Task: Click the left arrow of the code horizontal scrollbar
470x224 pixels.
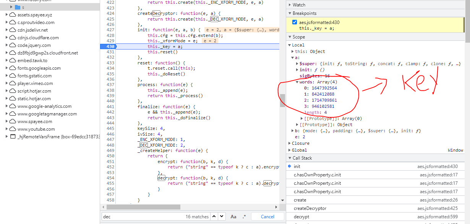Action: tap(104, 207)
